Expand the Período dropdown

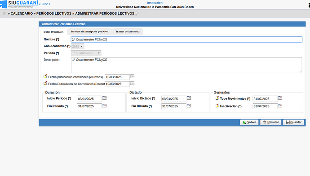tap(86, 53)
